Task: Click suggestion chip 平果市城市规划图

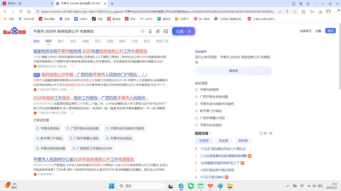Action: [51, 148]
